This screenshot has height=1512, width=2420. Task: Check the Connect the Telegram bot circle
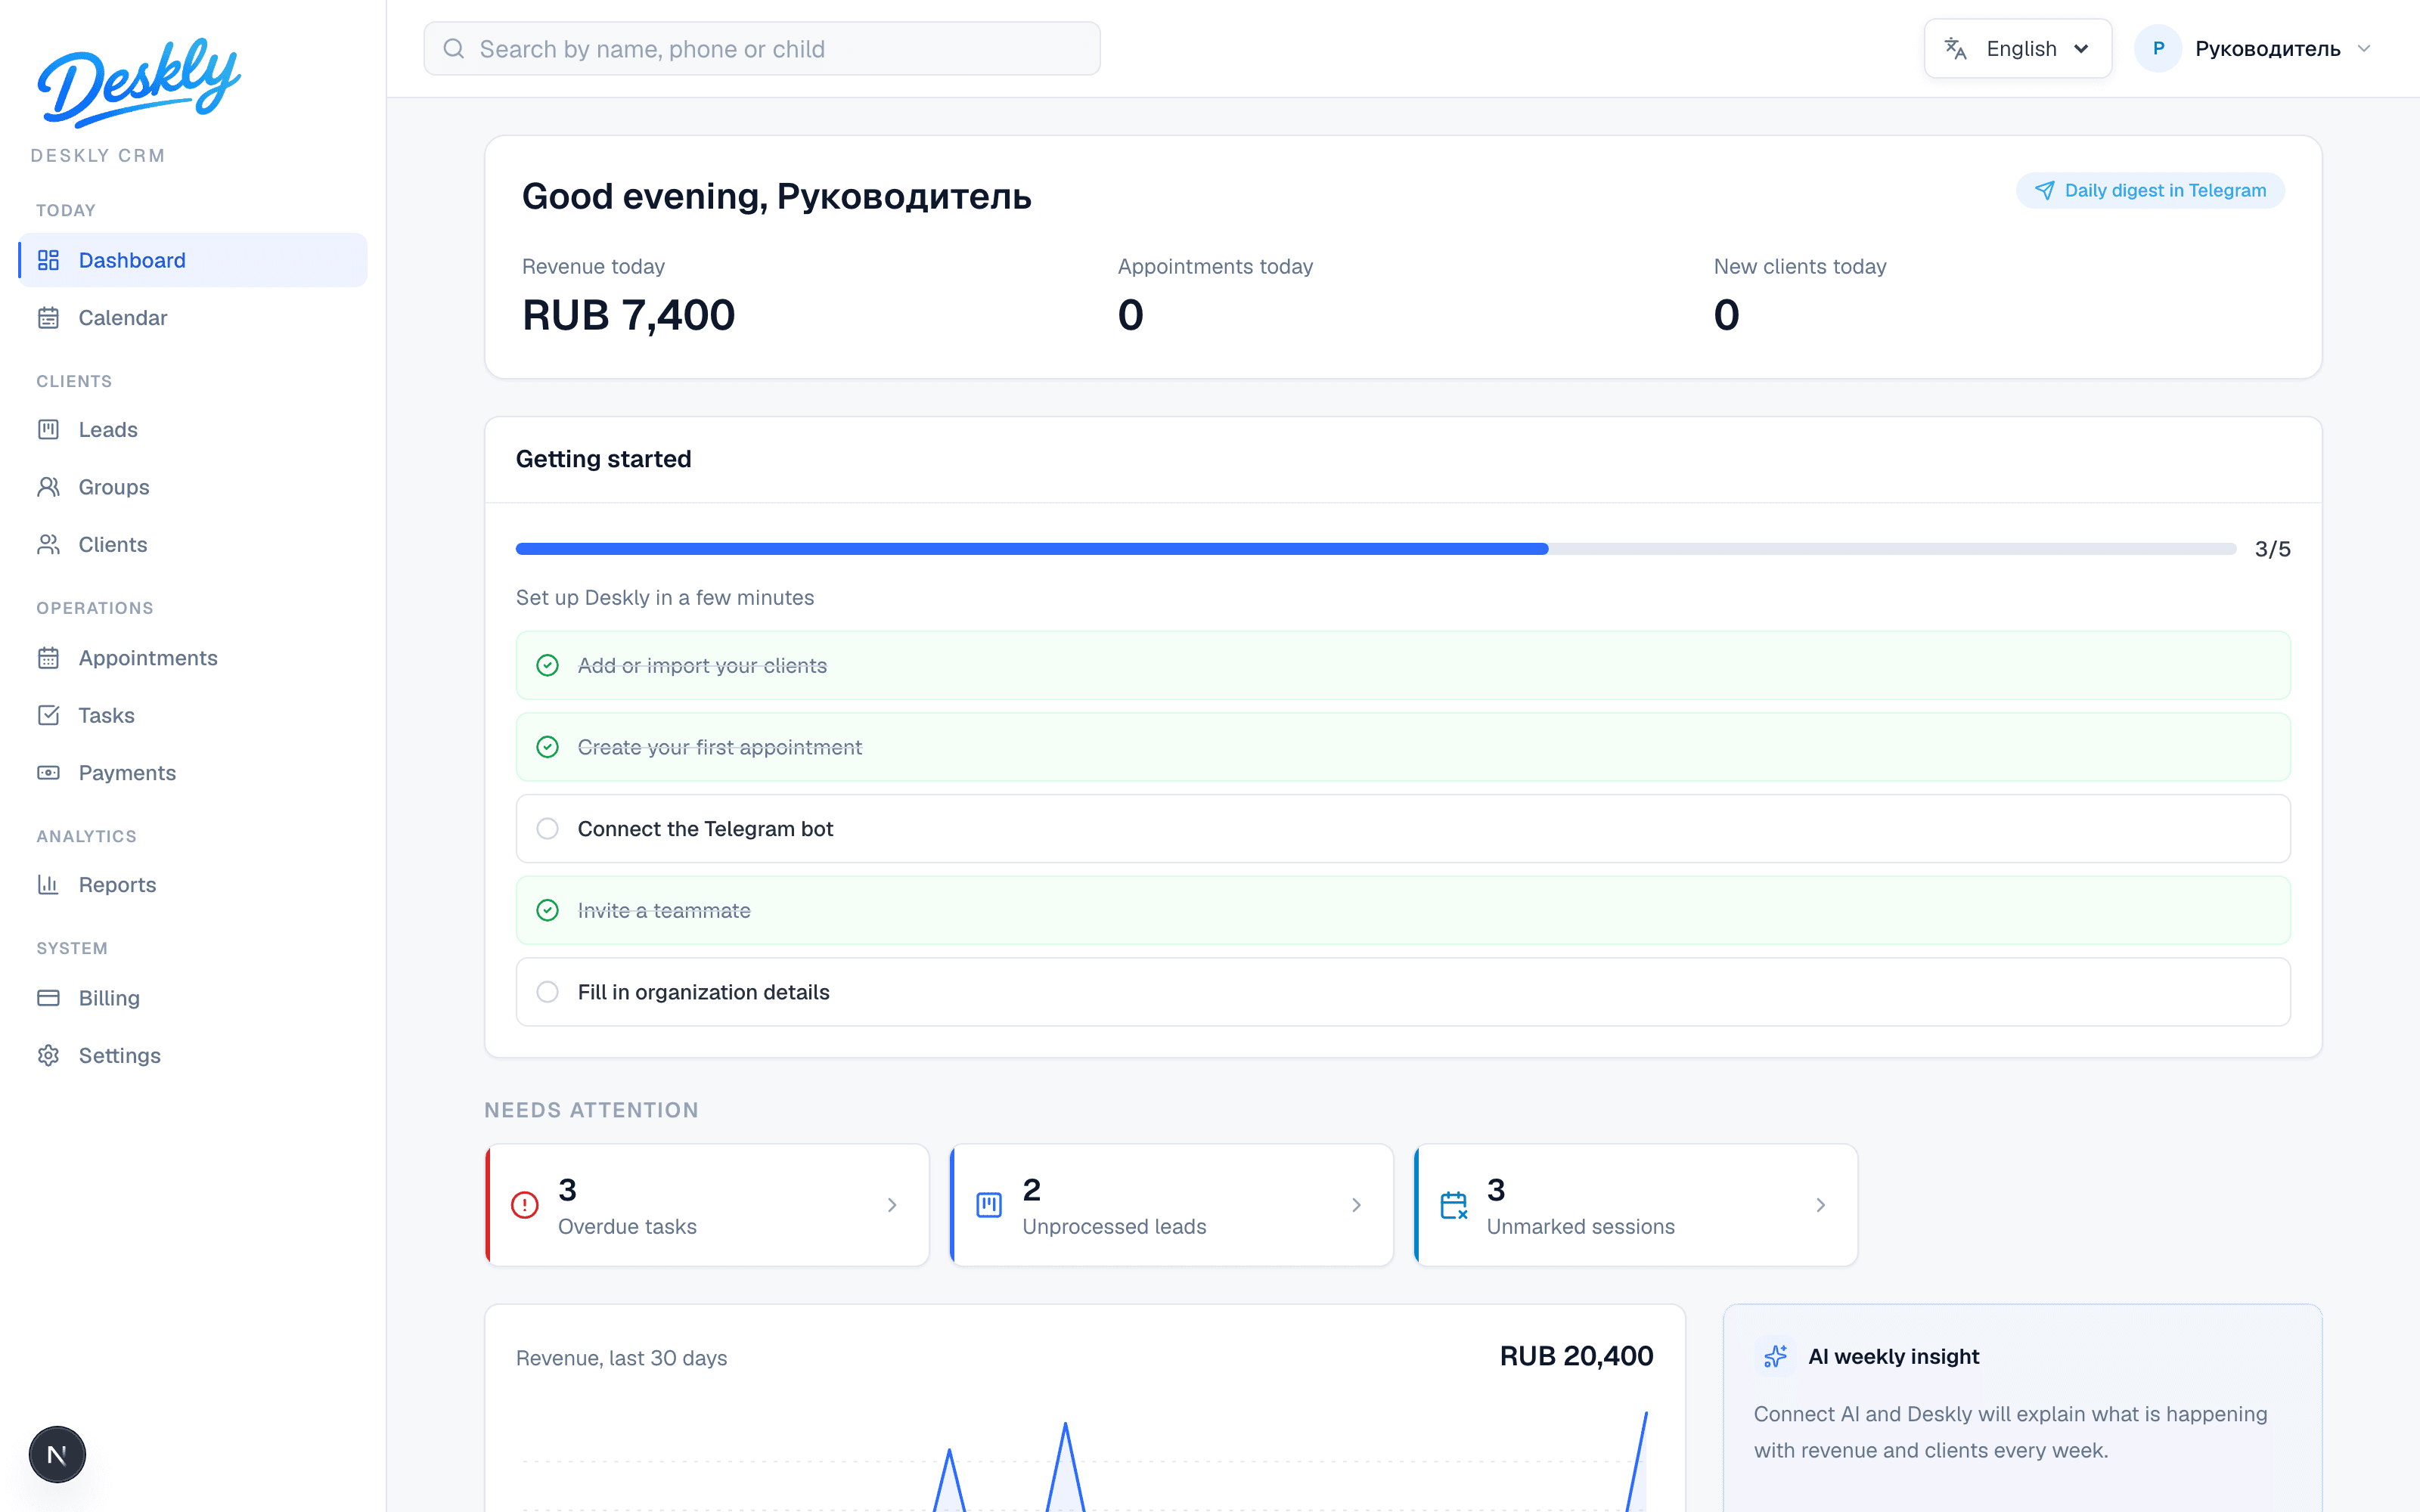(x=547, y=828)
